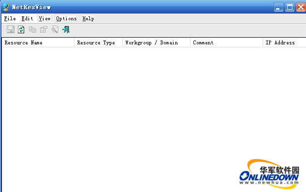This screenshot has height=192, width=306.
Task: Sort by Resource Name column header
Action: [38, 42]
